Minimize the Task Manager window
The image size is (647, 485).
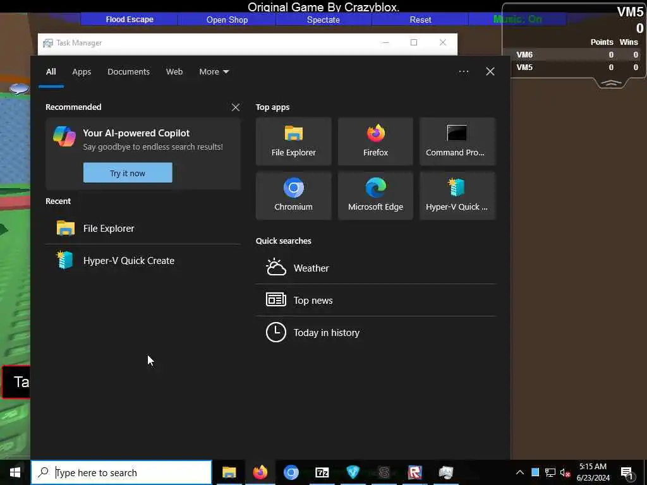(x=386, y=42)
